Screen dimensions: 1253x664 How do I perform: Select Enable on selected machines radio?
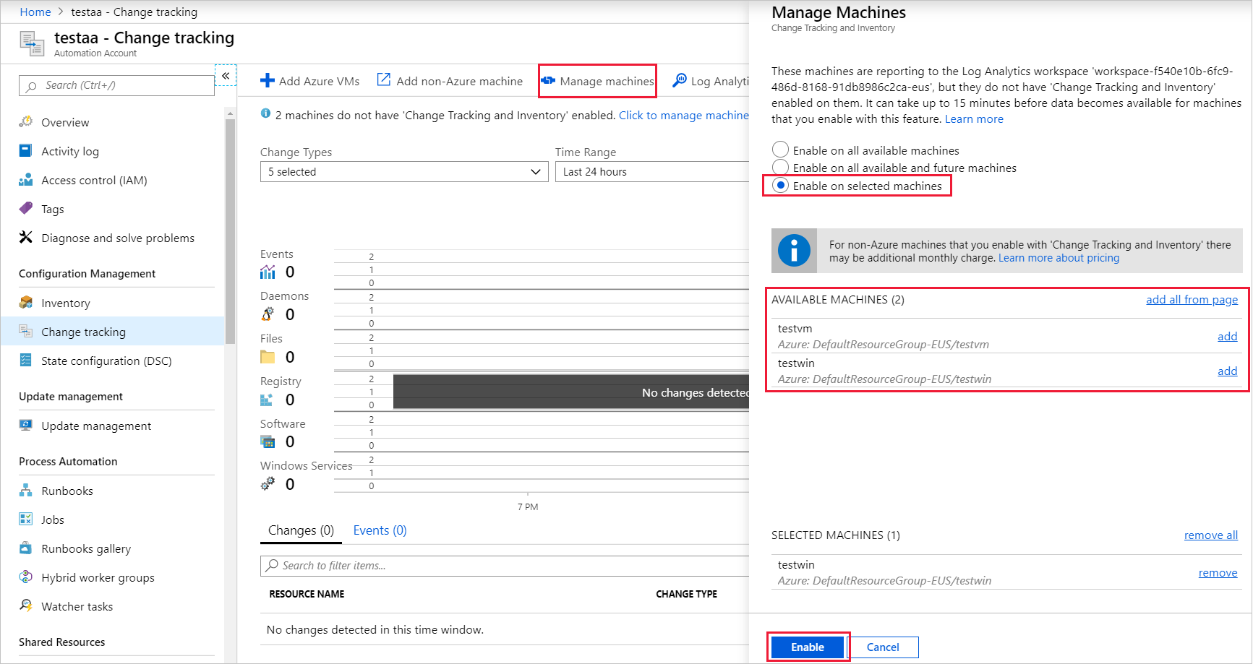coord(780,185)
